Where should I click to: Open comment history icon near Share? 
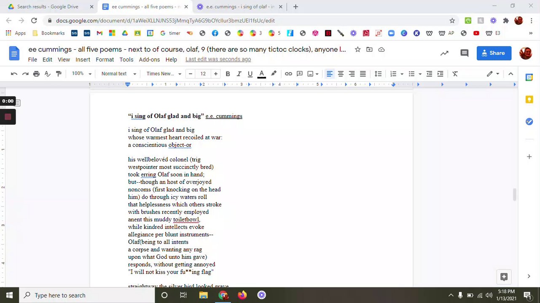pyautogui.click(x=465, y=53)
